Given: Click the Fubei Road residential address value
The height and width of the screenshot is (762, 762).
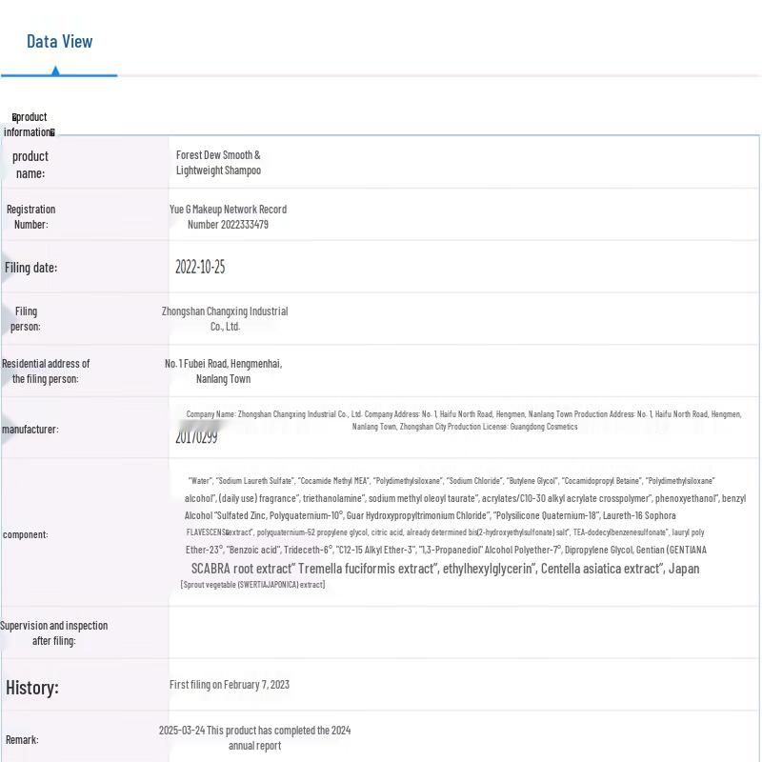Looking at the screenshot, I should point(223,371).
